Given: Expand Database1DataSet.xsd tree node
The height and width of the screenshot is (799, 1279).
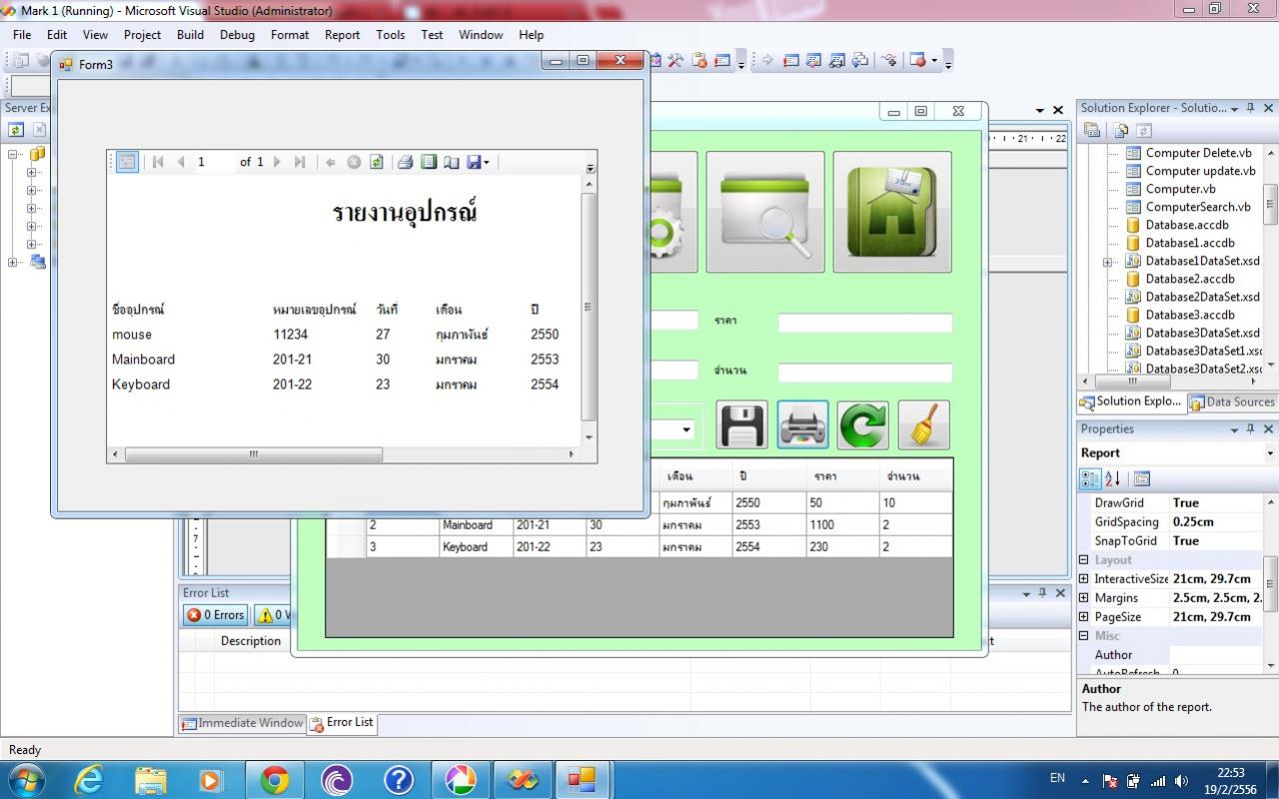Looking at the screenshot, I should [x=1107, y=262].
